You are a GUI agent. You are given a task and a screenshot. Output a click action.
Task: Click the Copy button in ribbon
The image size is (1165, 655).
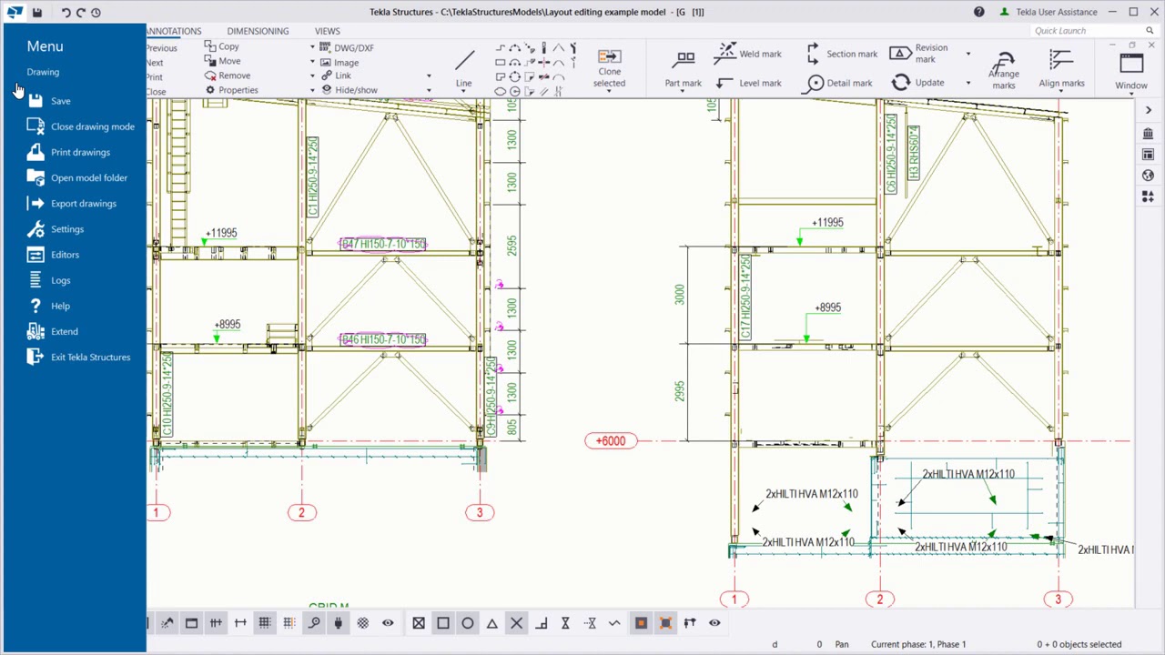[x=222, y=46]
